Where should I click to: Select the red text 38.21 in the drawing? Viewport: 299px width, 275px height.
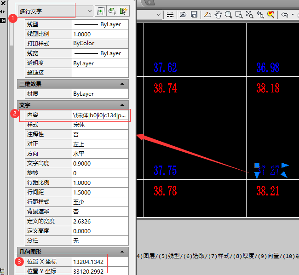[268, 191]
